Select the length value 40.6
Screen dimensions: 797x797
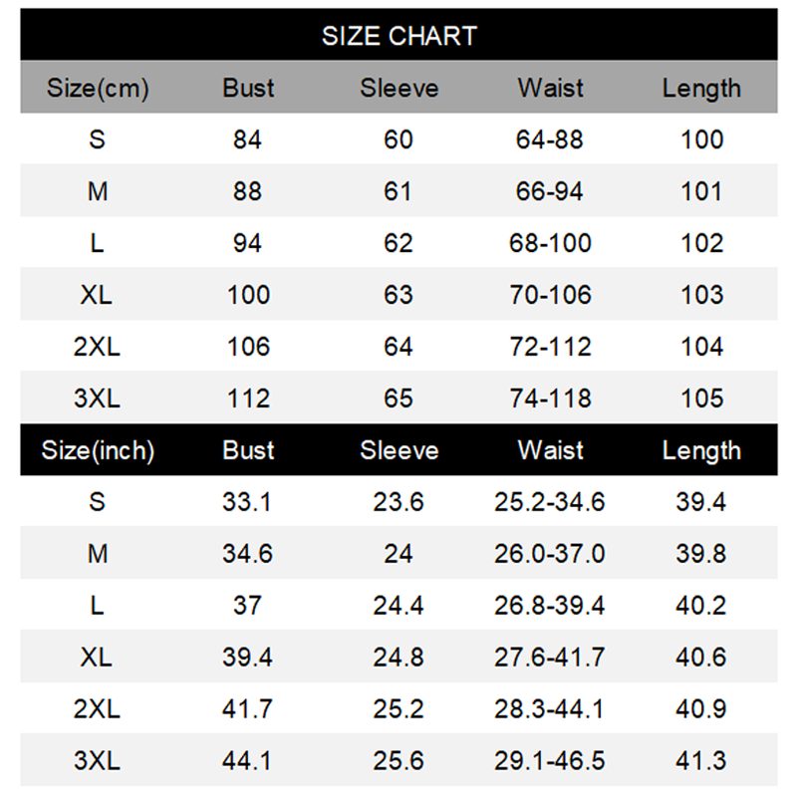[701, 658]
